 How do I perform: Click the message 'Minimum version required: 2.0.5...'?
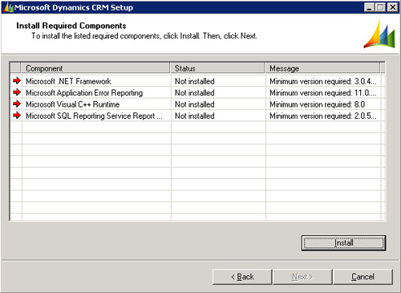click(323, 116)
